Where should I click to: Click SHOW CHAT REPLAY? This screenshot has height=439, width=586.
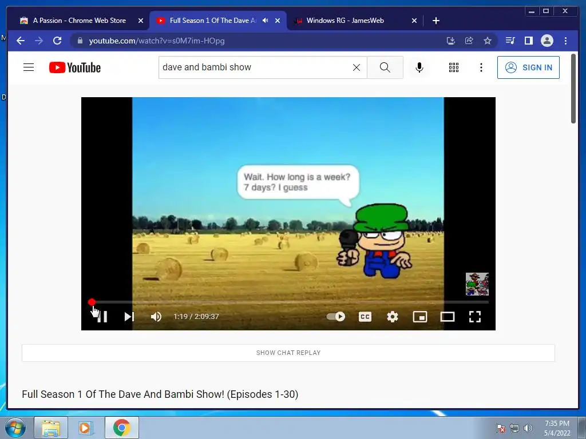pos(288,353)
